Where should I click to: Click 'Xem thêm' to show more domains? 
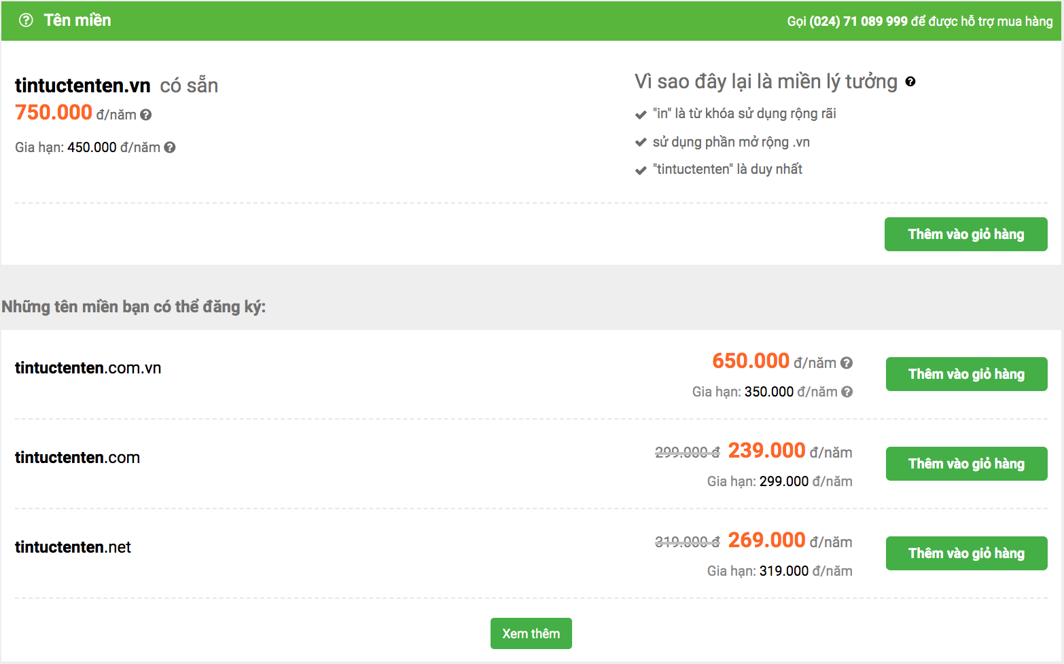click(531, 633)
